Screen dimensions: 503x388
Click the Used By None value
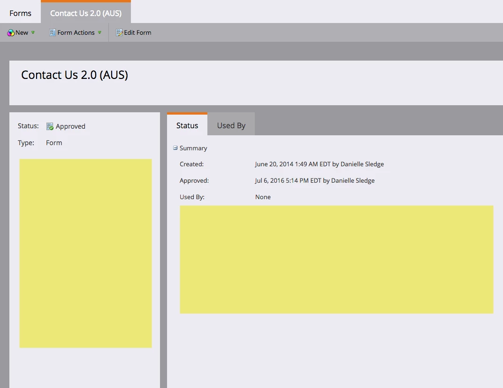263,197
